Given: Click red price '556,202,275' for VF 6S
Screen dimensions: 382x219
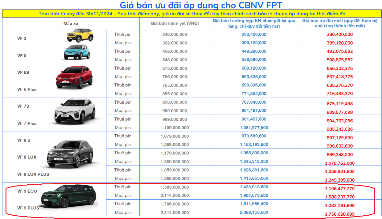Looking at the screenshot, I should tap(339, 69).
